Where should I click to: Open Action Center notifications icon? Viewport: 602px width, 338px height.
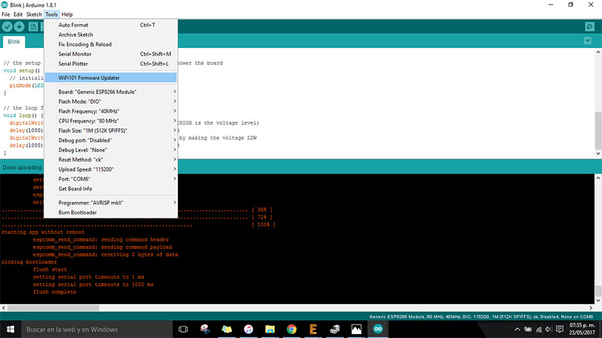560,329
